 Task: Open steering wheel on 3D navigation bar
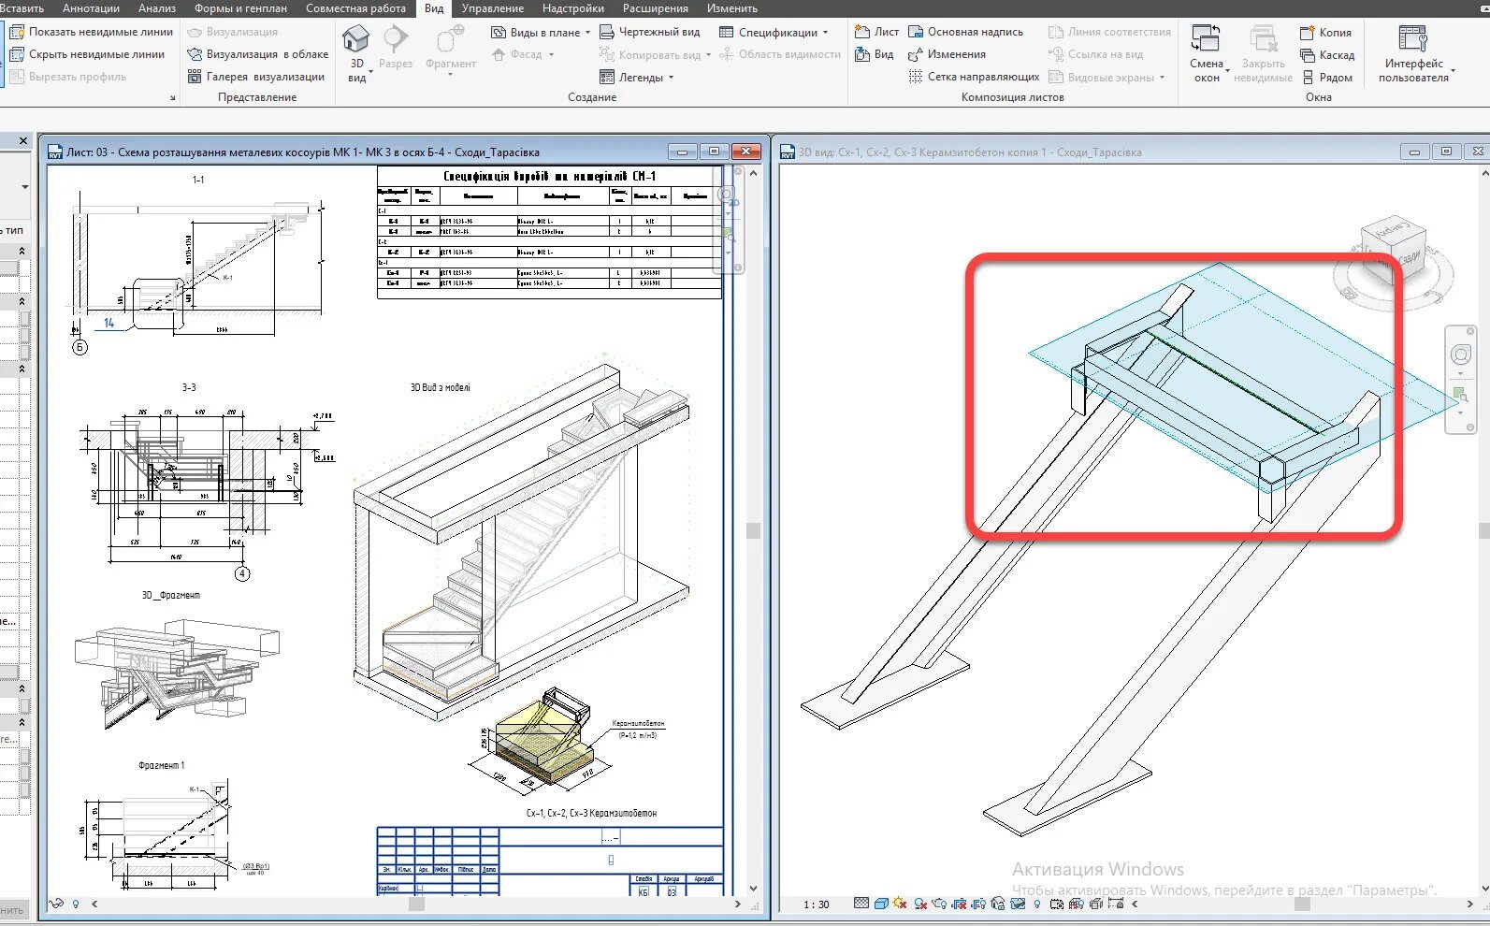point(1460,355)
